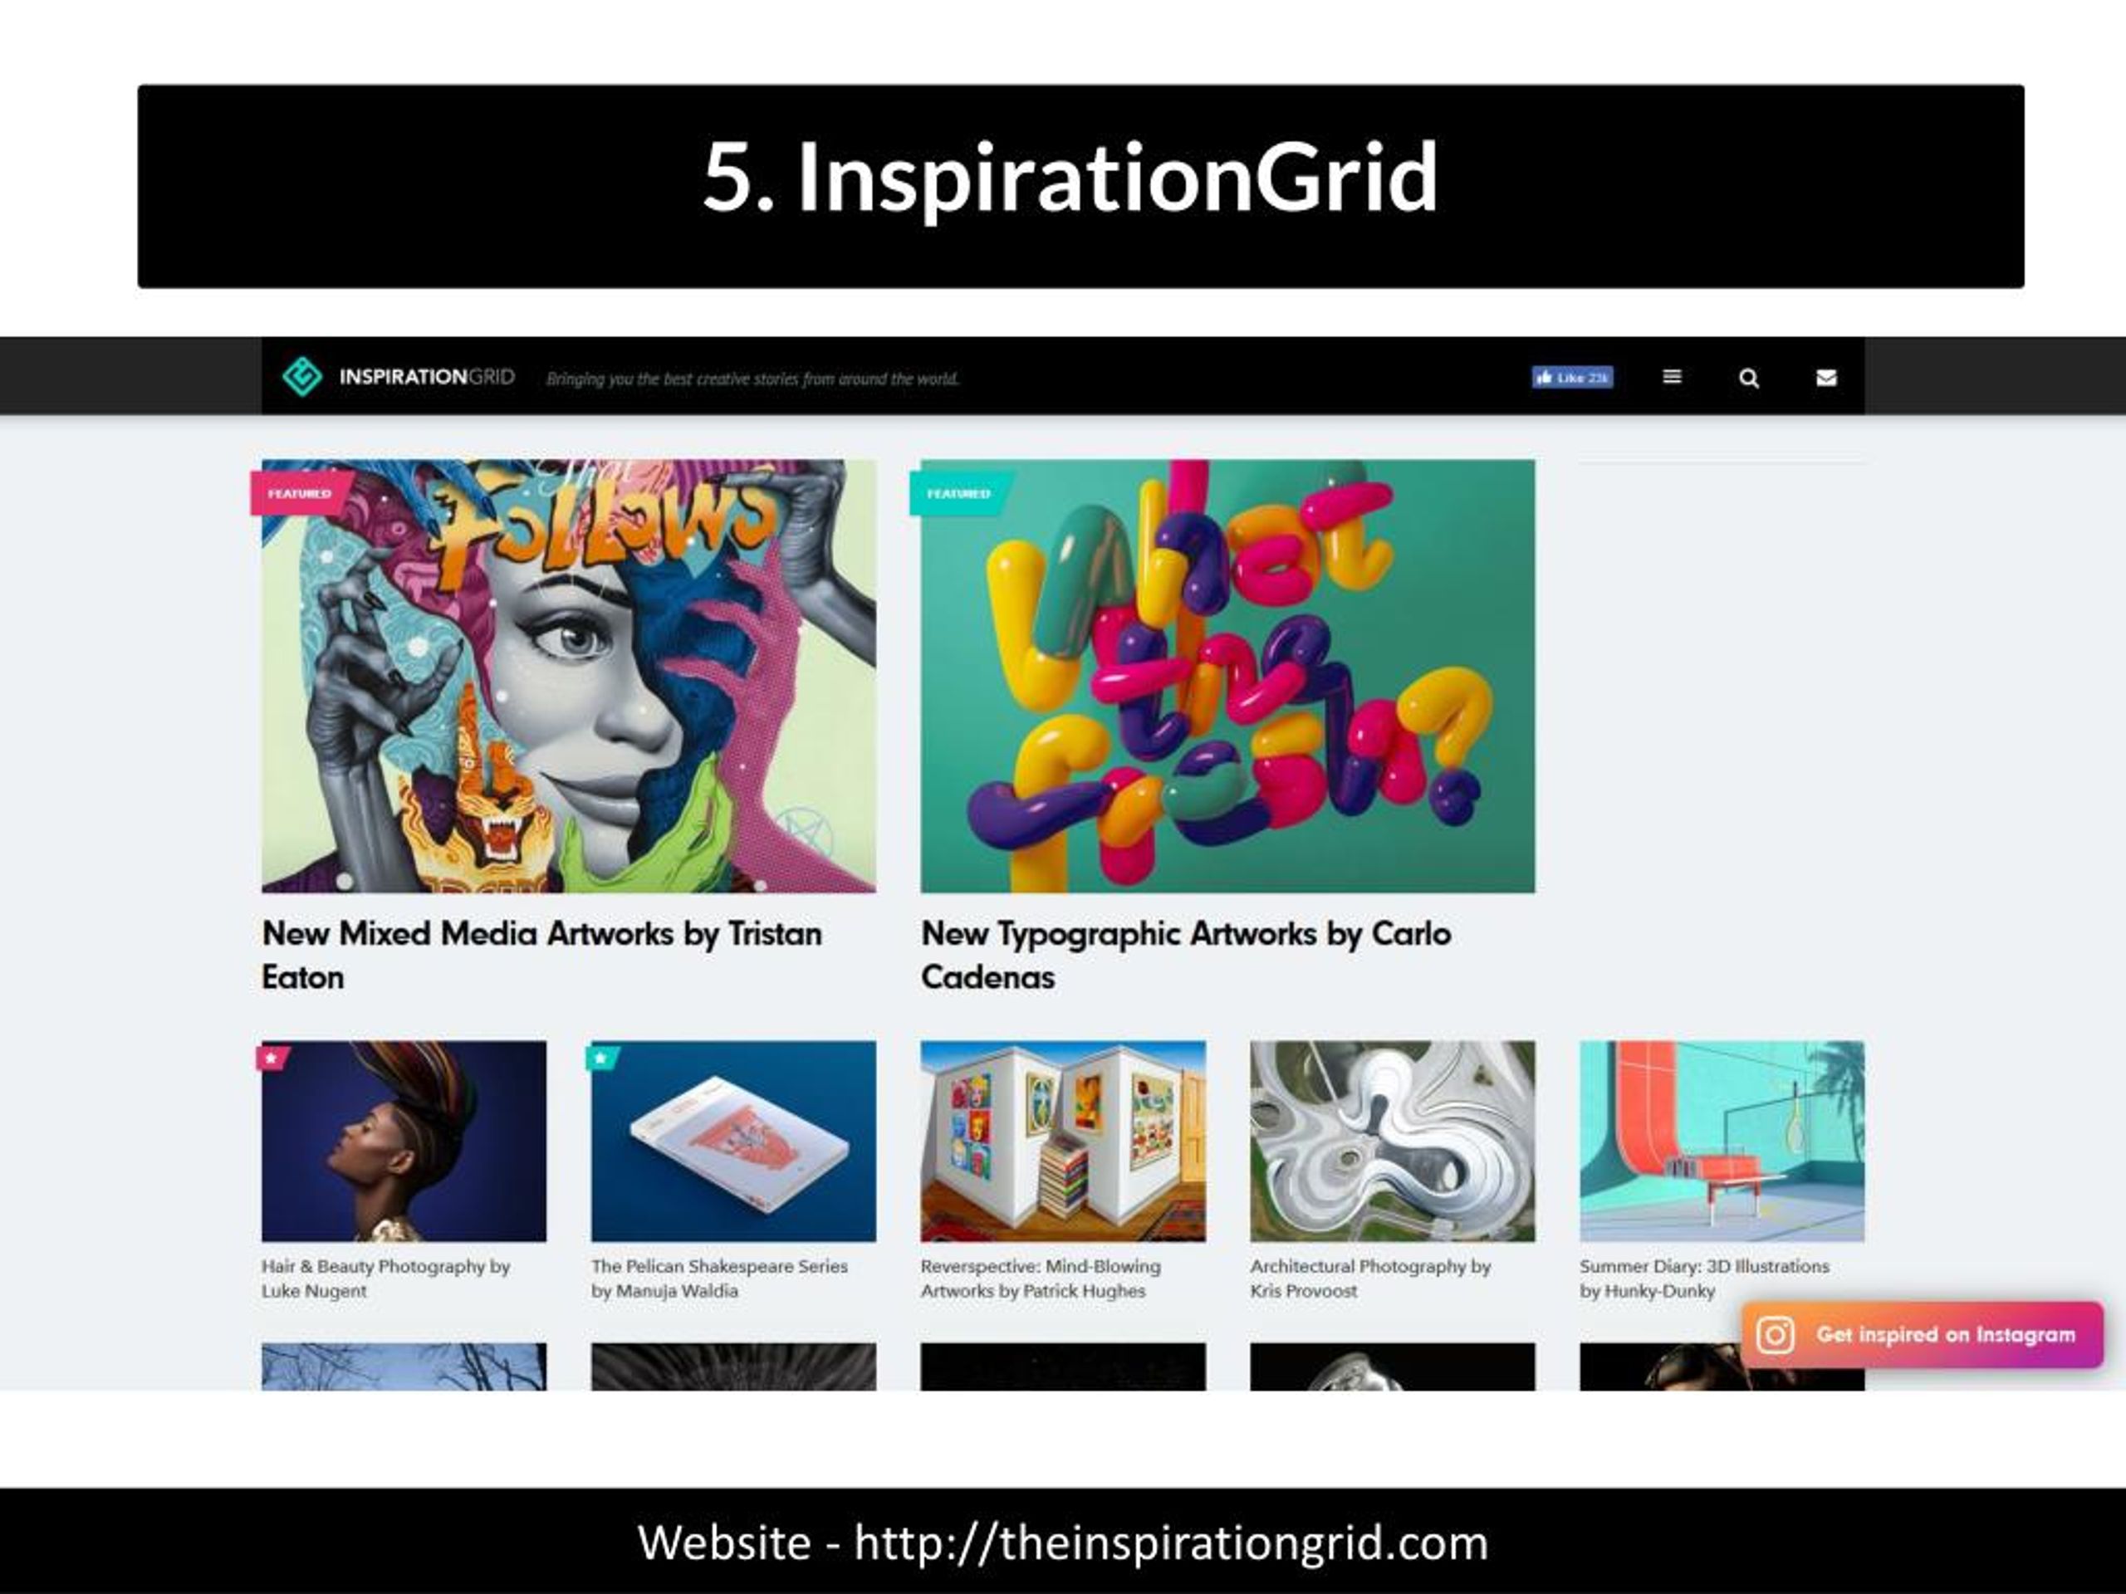Open the search magnifier icon

point(1749,378)
